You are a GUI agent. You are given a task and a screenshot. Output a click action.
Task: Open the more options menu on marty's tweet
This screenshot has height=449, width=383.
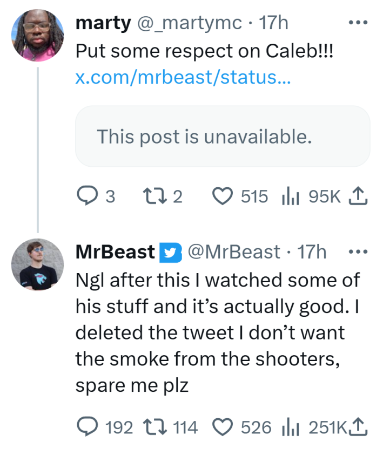tap(358, 22)
